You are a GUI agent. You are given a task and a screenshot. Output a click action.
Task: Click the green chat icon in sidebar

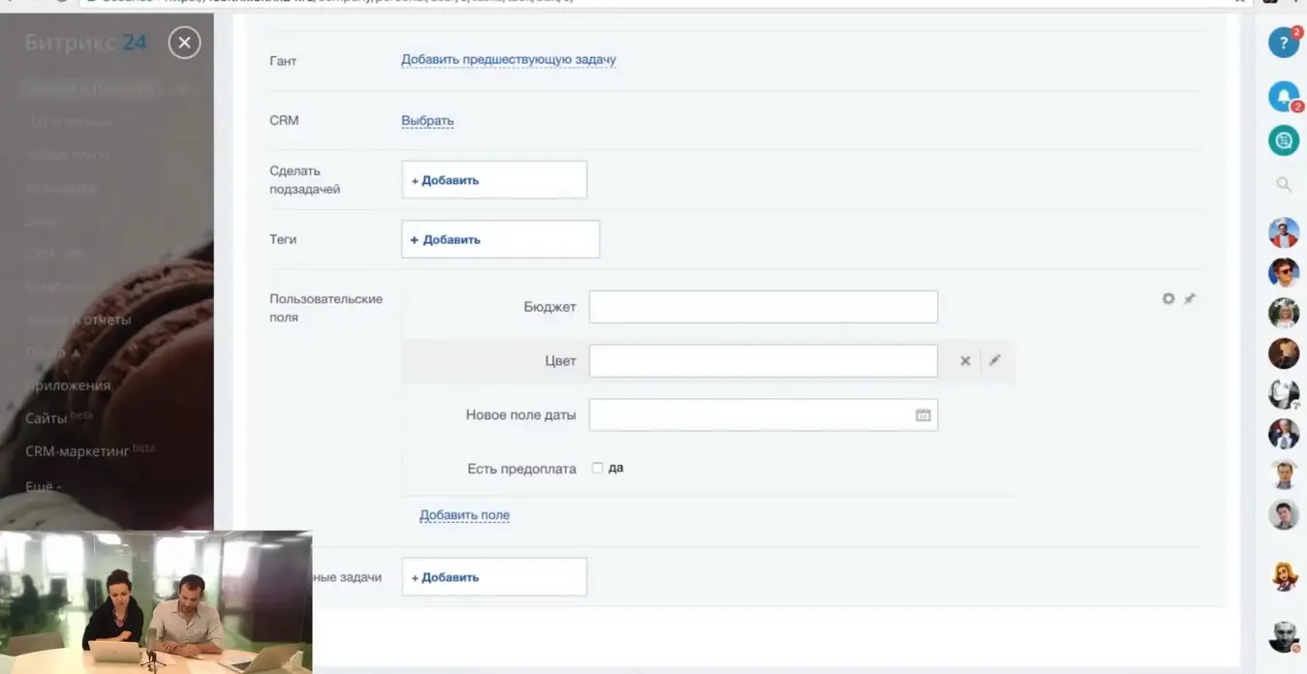[x=1283, y=140]
